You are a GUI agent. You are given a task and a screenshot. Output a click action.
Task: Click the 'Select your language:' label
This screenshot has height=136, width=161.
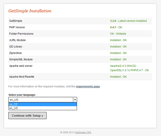(22, 95)
